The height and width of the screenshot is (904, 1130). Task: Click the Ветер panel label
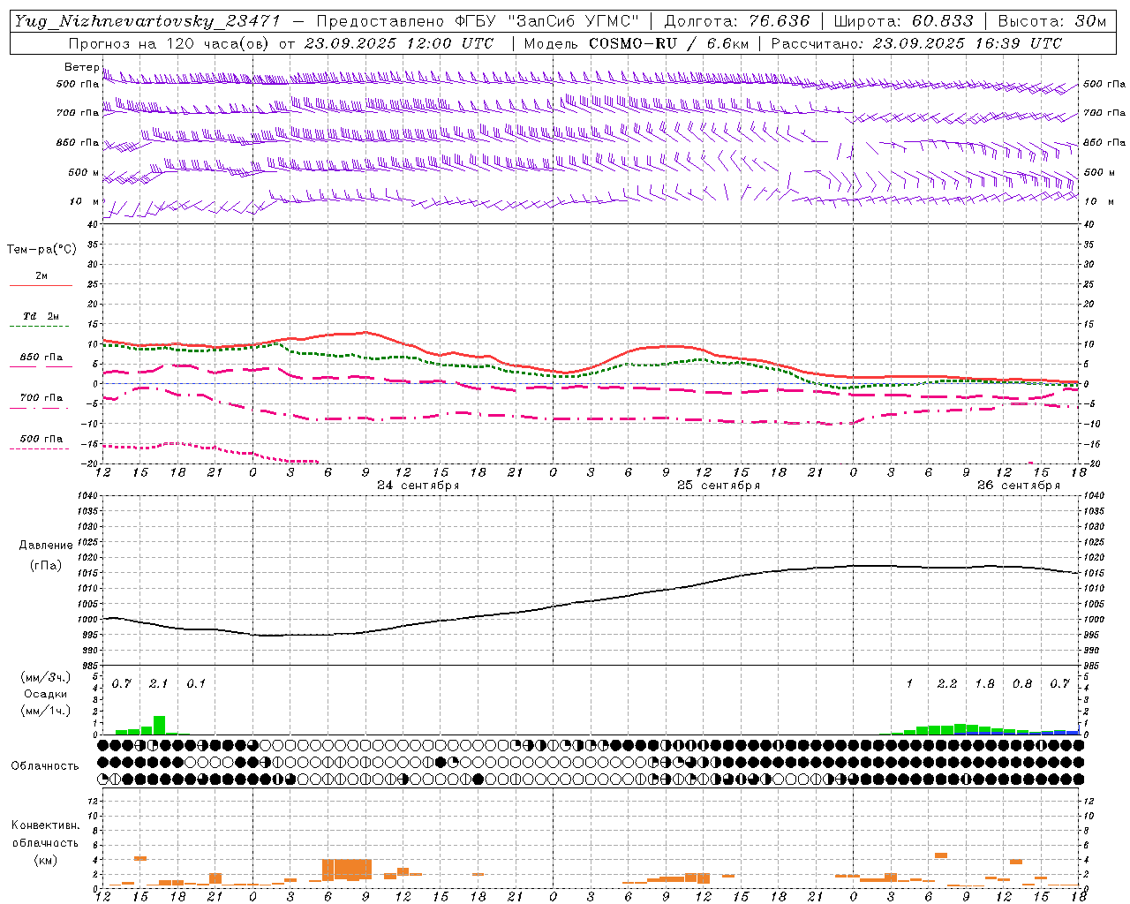tap(82, 67)
